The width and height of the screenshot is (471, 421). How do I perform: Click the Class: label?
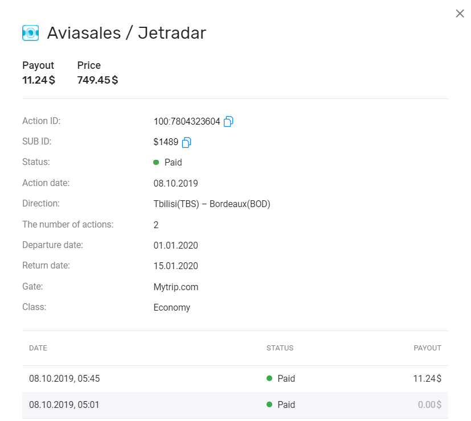[x=34, y=307]
